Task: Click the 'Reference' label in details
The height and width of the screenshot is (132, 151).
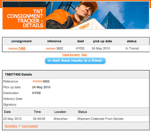Action: point(11,81)
